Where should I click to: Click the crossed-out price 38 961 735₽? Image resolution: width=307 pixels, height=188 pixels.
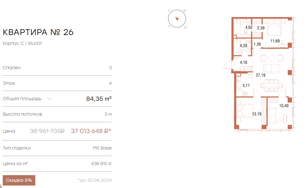point(47,131)
